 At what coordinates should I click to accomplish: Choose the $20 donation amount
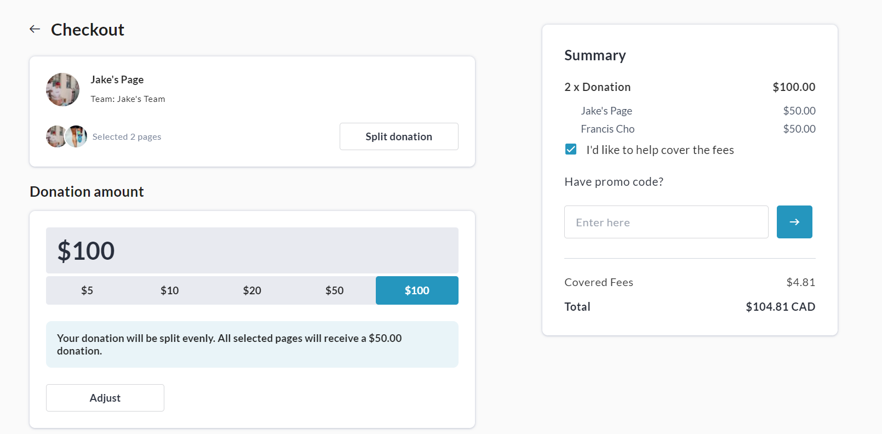coord(252,290)
